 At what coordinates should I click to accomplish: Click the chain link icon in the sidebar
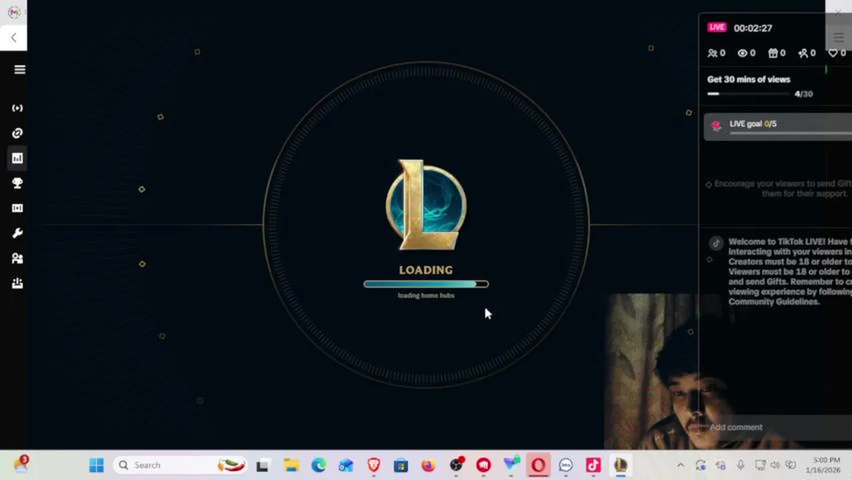17,133
